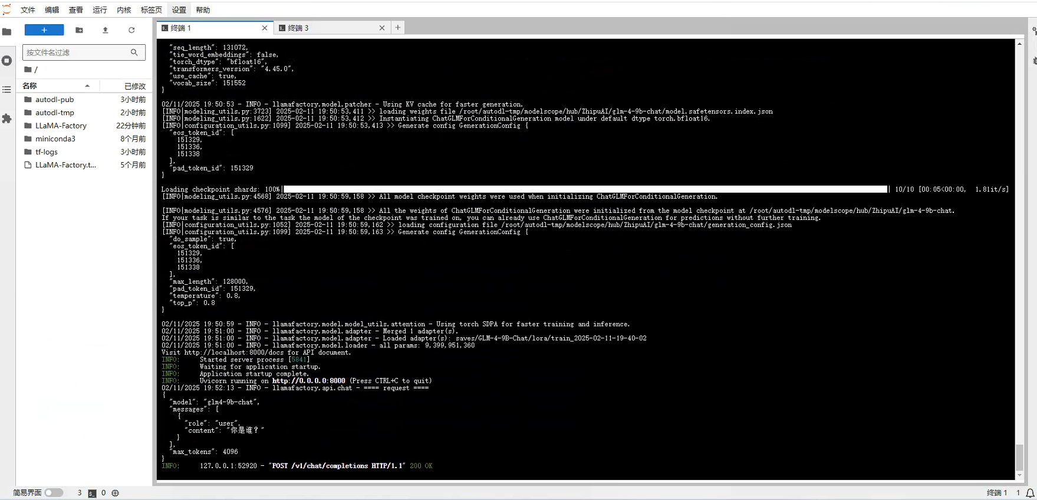The width and height of the screenshot is (1037, 500).
Task: Select the miniconda3 folder
Action: click(x=84, y=139)
